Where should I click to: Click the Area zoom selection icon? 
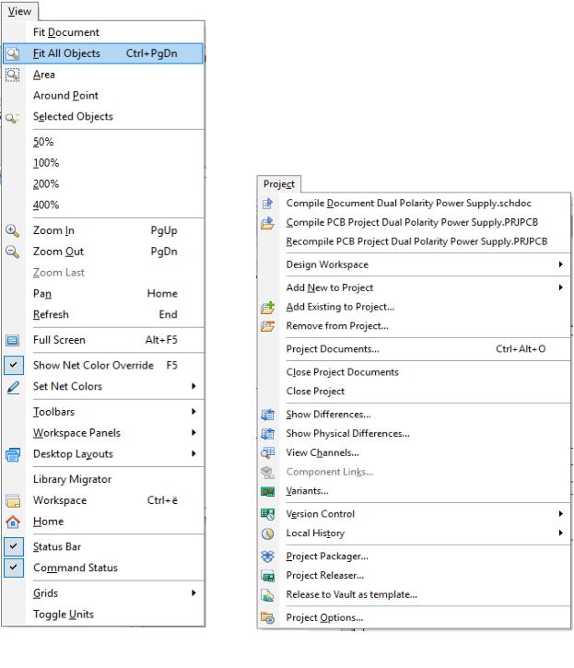pyautogui.click(x=13, y=75)
